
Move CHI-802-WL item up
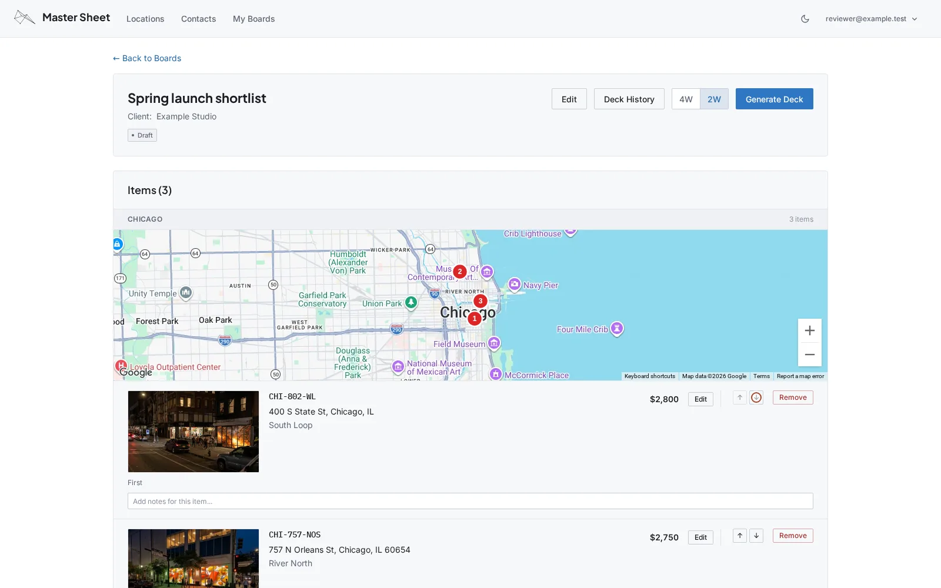tap(740, 397)
